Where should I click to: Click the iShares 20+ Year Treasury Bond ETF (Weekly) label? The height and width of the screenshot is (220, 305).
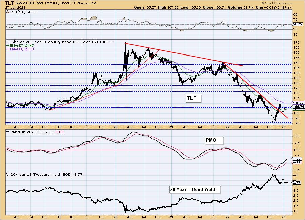[61, 42]
